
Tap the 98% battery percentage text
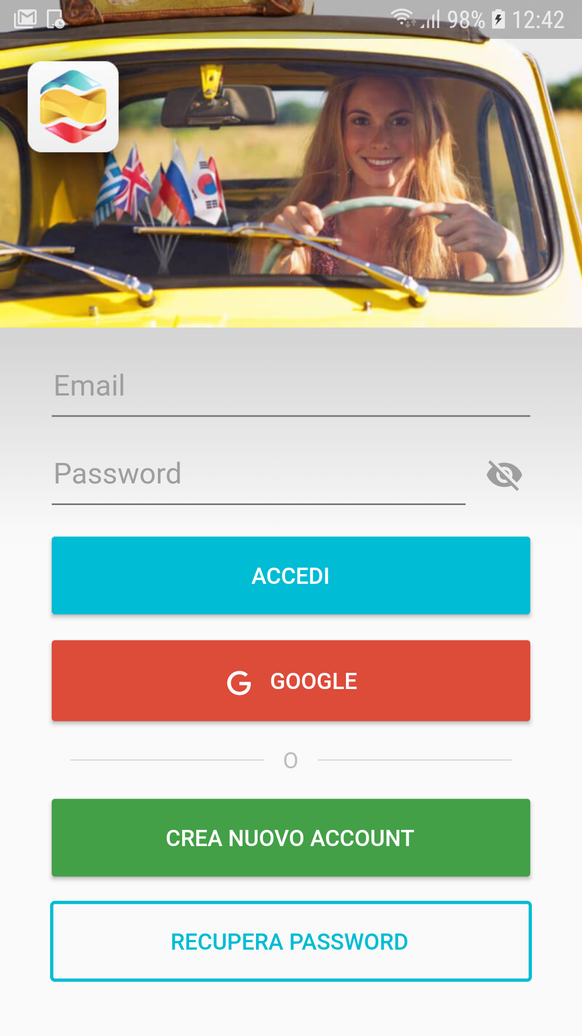click(x=466, y=20)
